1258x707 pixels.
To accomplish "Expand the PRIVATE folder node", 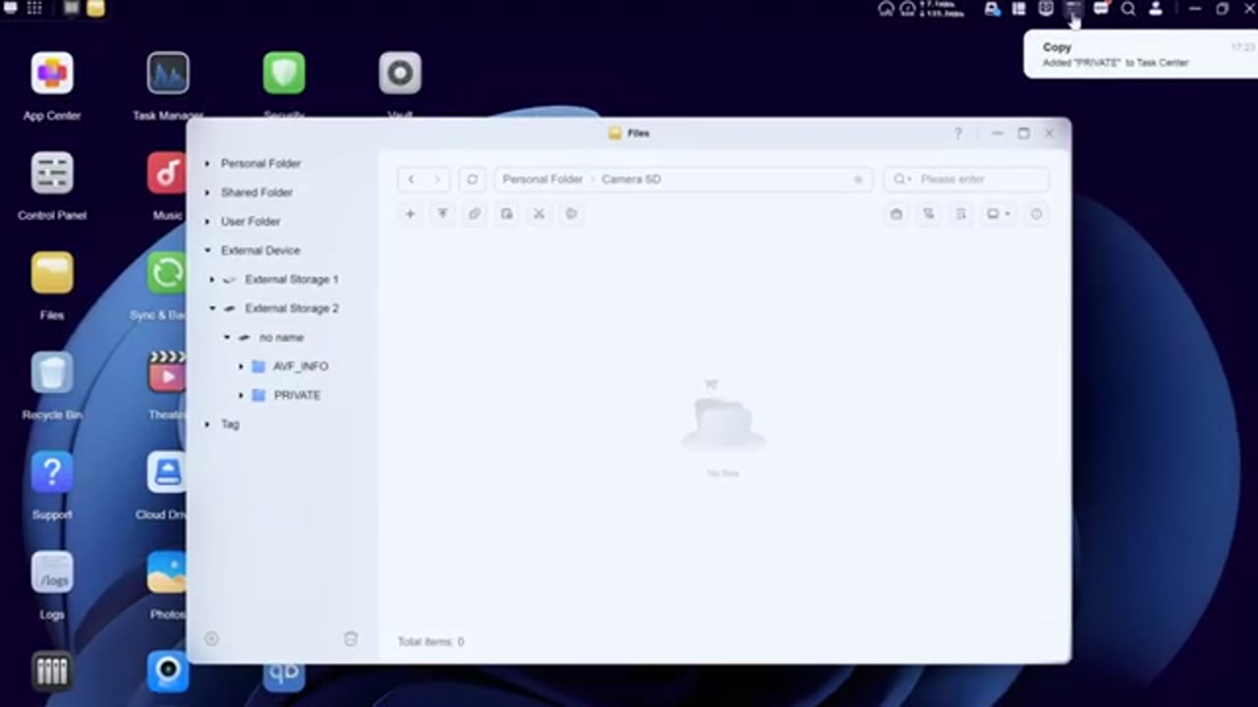I will click(241, 396).
